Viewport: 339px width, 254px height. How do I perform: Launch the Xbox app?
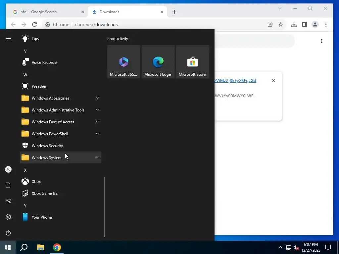pyautogui.click(x=61, y=182)
